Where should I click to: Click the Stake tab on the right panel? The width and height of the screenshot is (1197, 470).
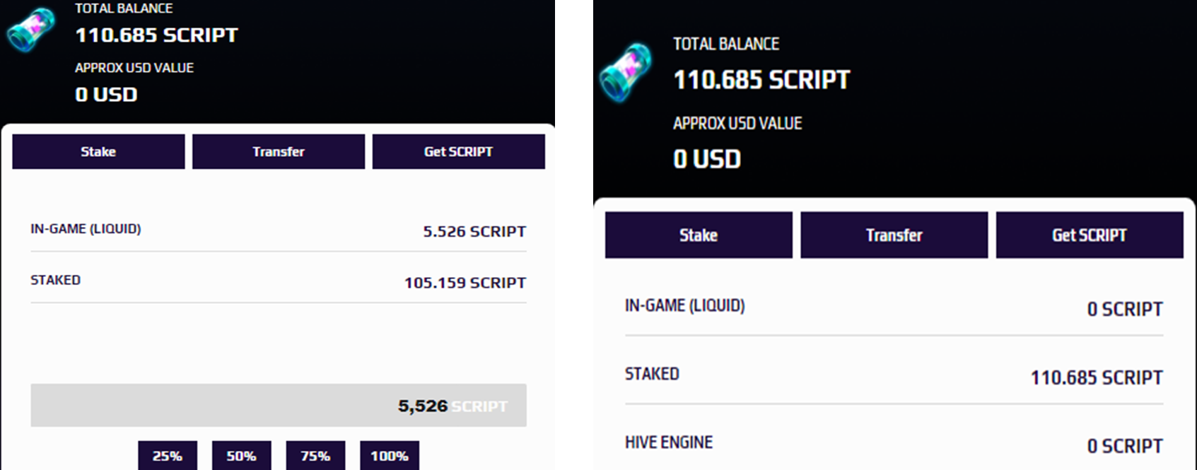point(699,235)
